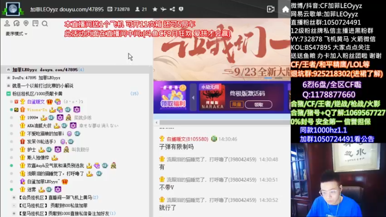Viewport: 386px width, 217px height.
Task: Open the share channel icon
Action: 172,9
